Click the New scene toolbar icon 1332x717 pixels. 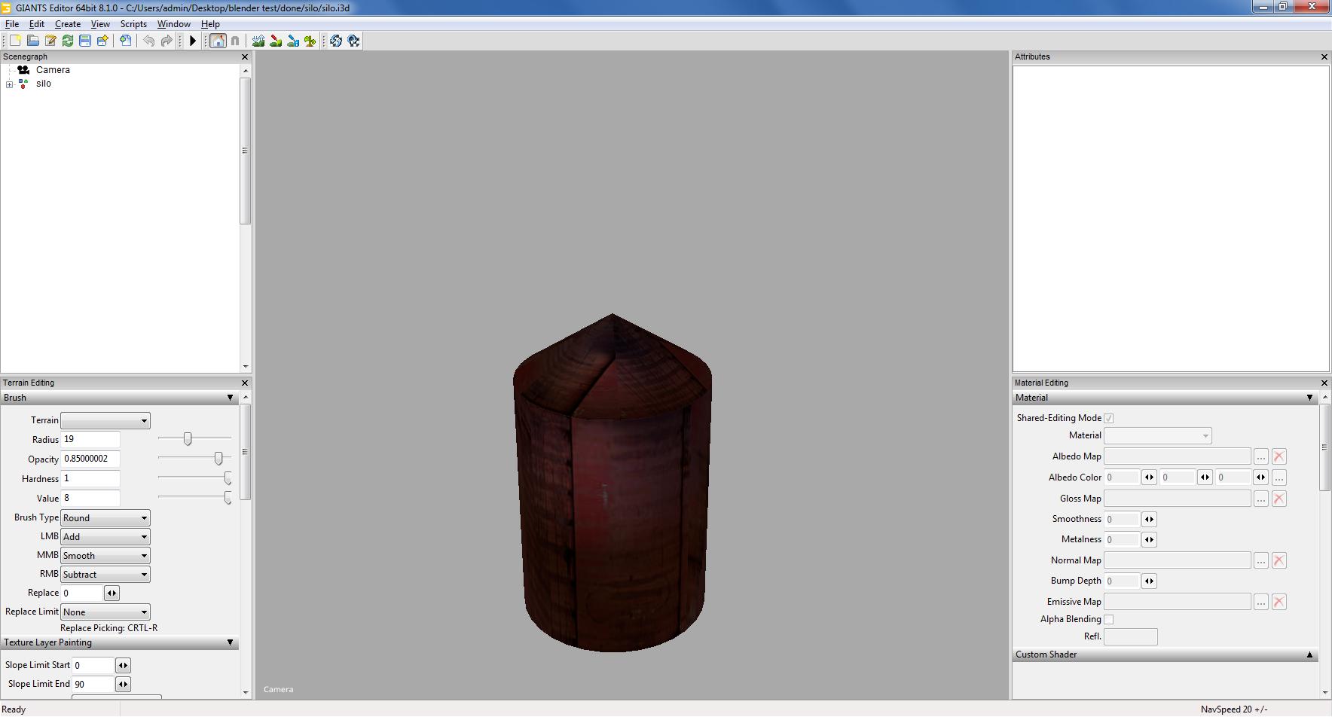click(x=15, y=41)
